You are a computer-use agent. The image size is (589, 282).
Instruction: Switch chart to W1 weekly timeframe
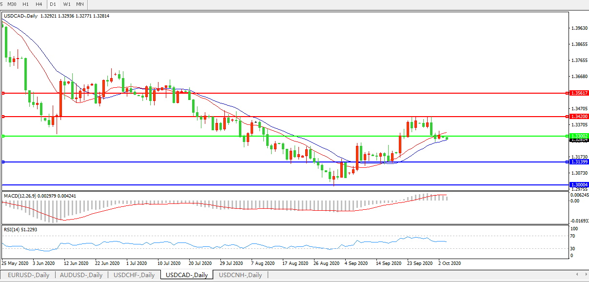click(67, 4)
